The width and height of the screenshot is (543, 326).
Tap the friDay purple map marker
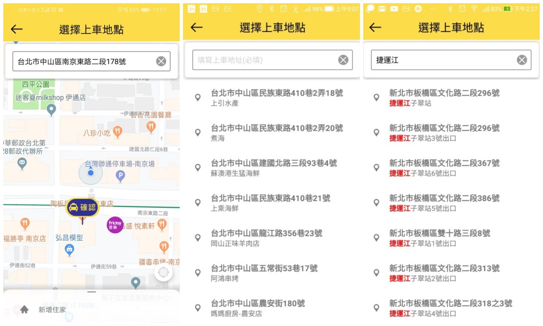pyautogui.click(x=115, y=224)
